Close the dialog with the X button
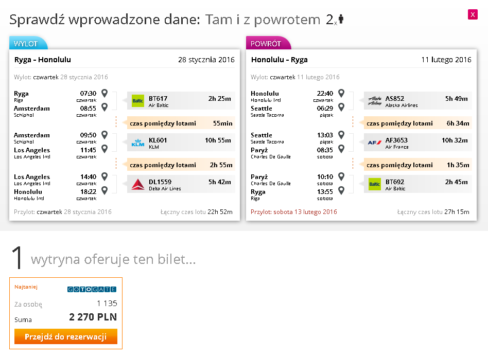The image size is (488, 357). coord(473,14)
